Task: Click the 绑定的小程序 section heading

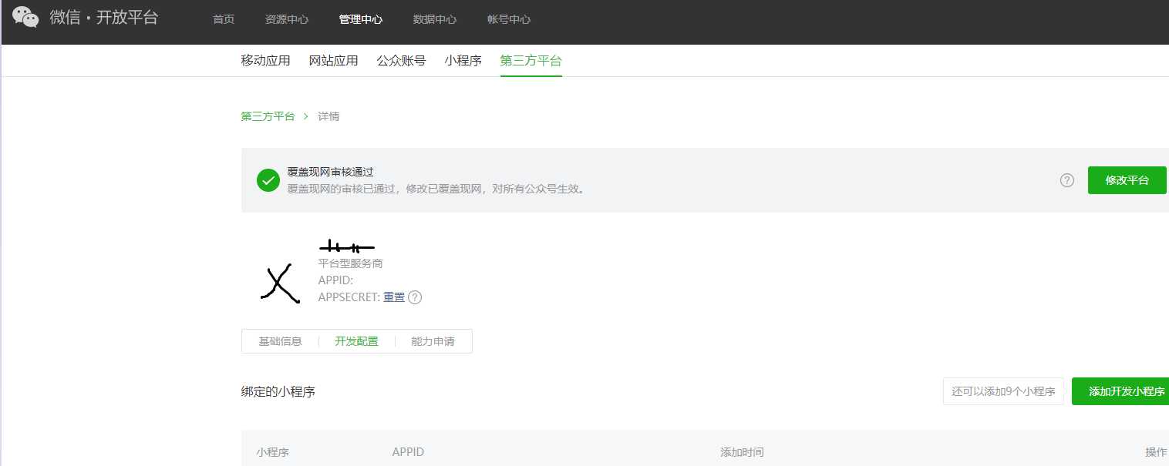Action: (278, 392)
